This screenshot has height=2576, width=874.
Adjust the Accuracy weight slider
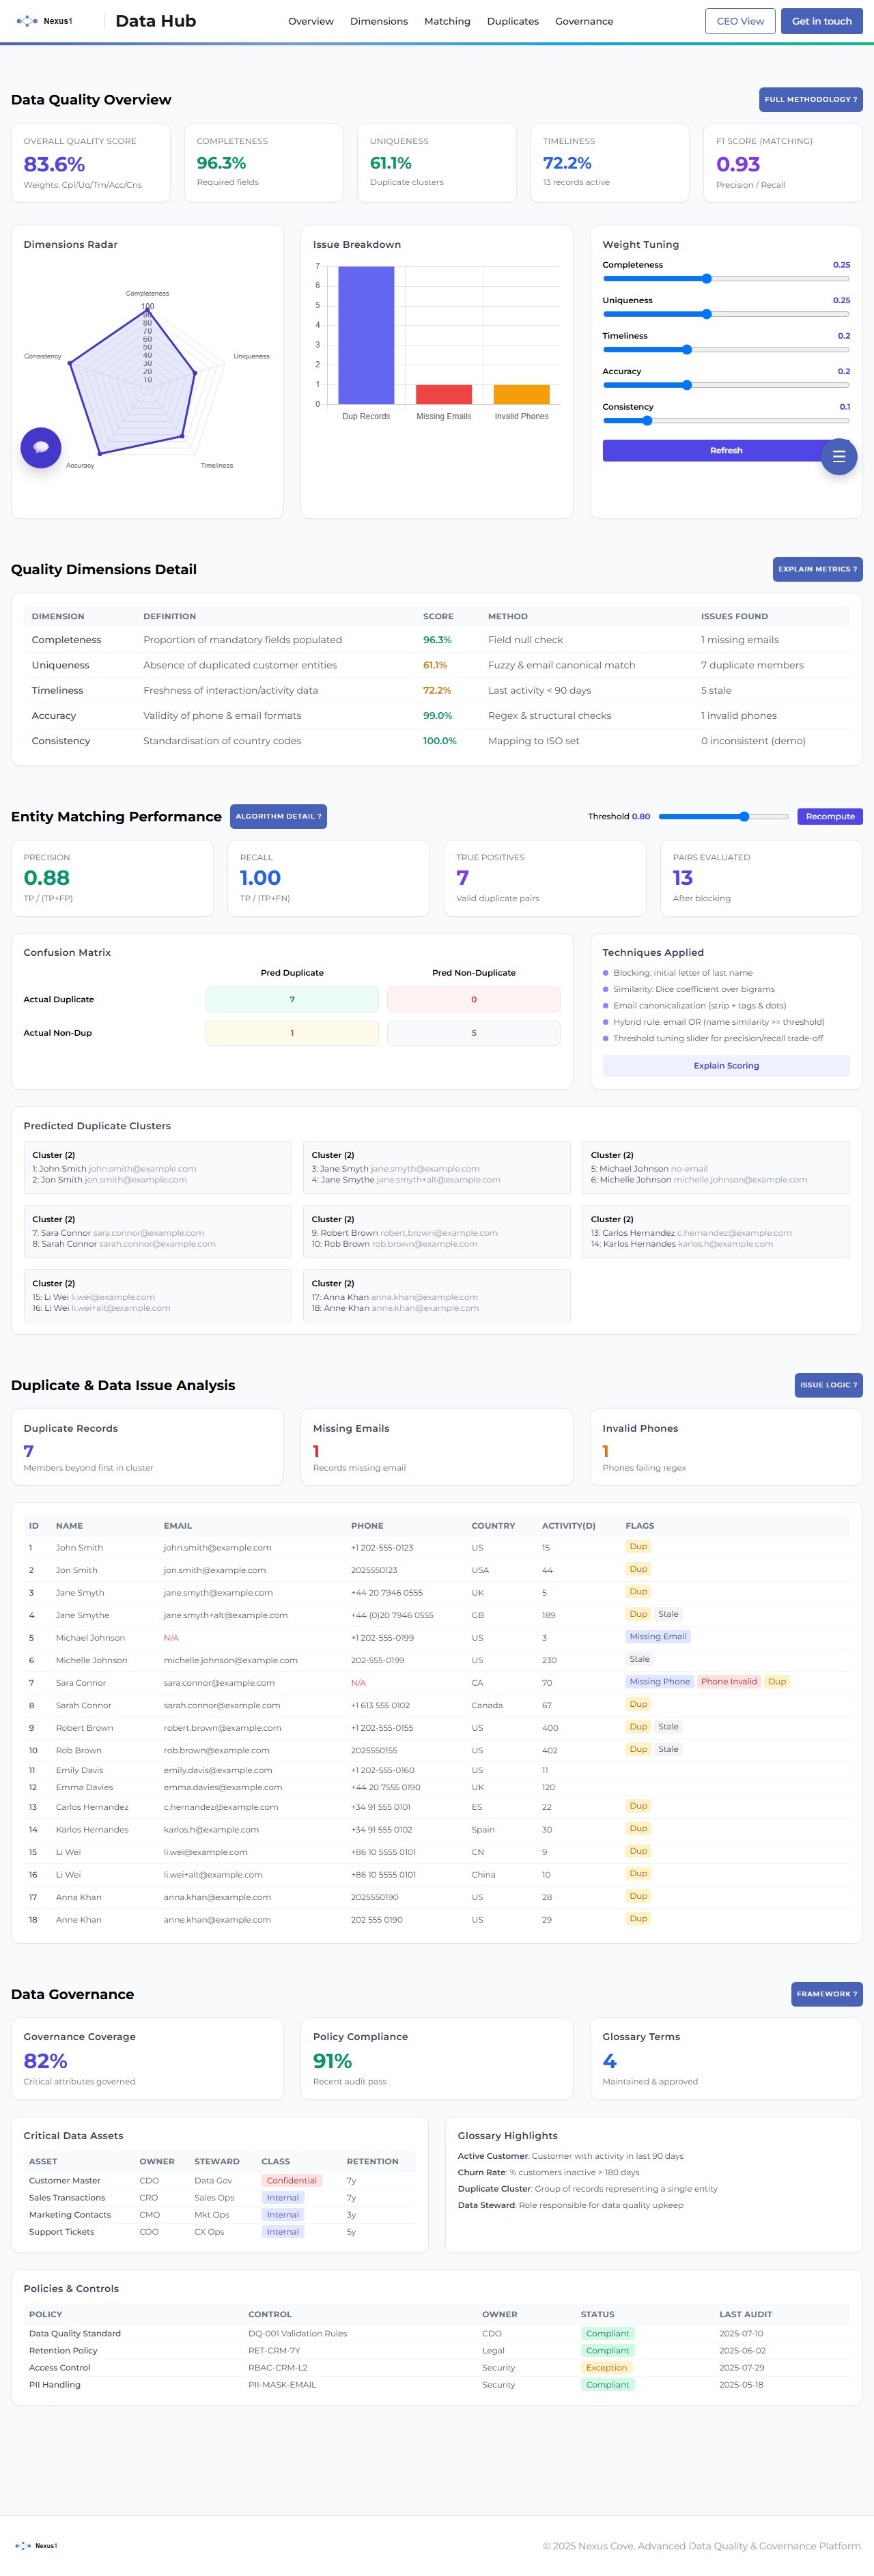726,385
